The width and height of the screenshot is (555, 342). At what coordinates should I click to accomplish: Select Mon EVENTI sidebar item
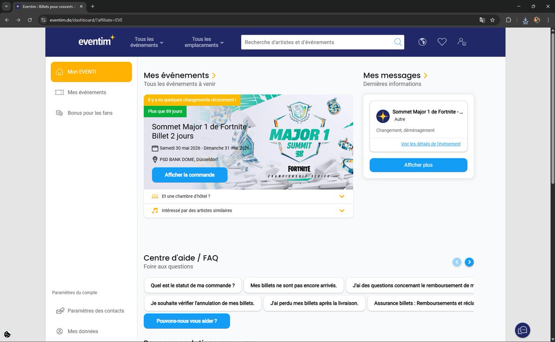click(92, 72)
